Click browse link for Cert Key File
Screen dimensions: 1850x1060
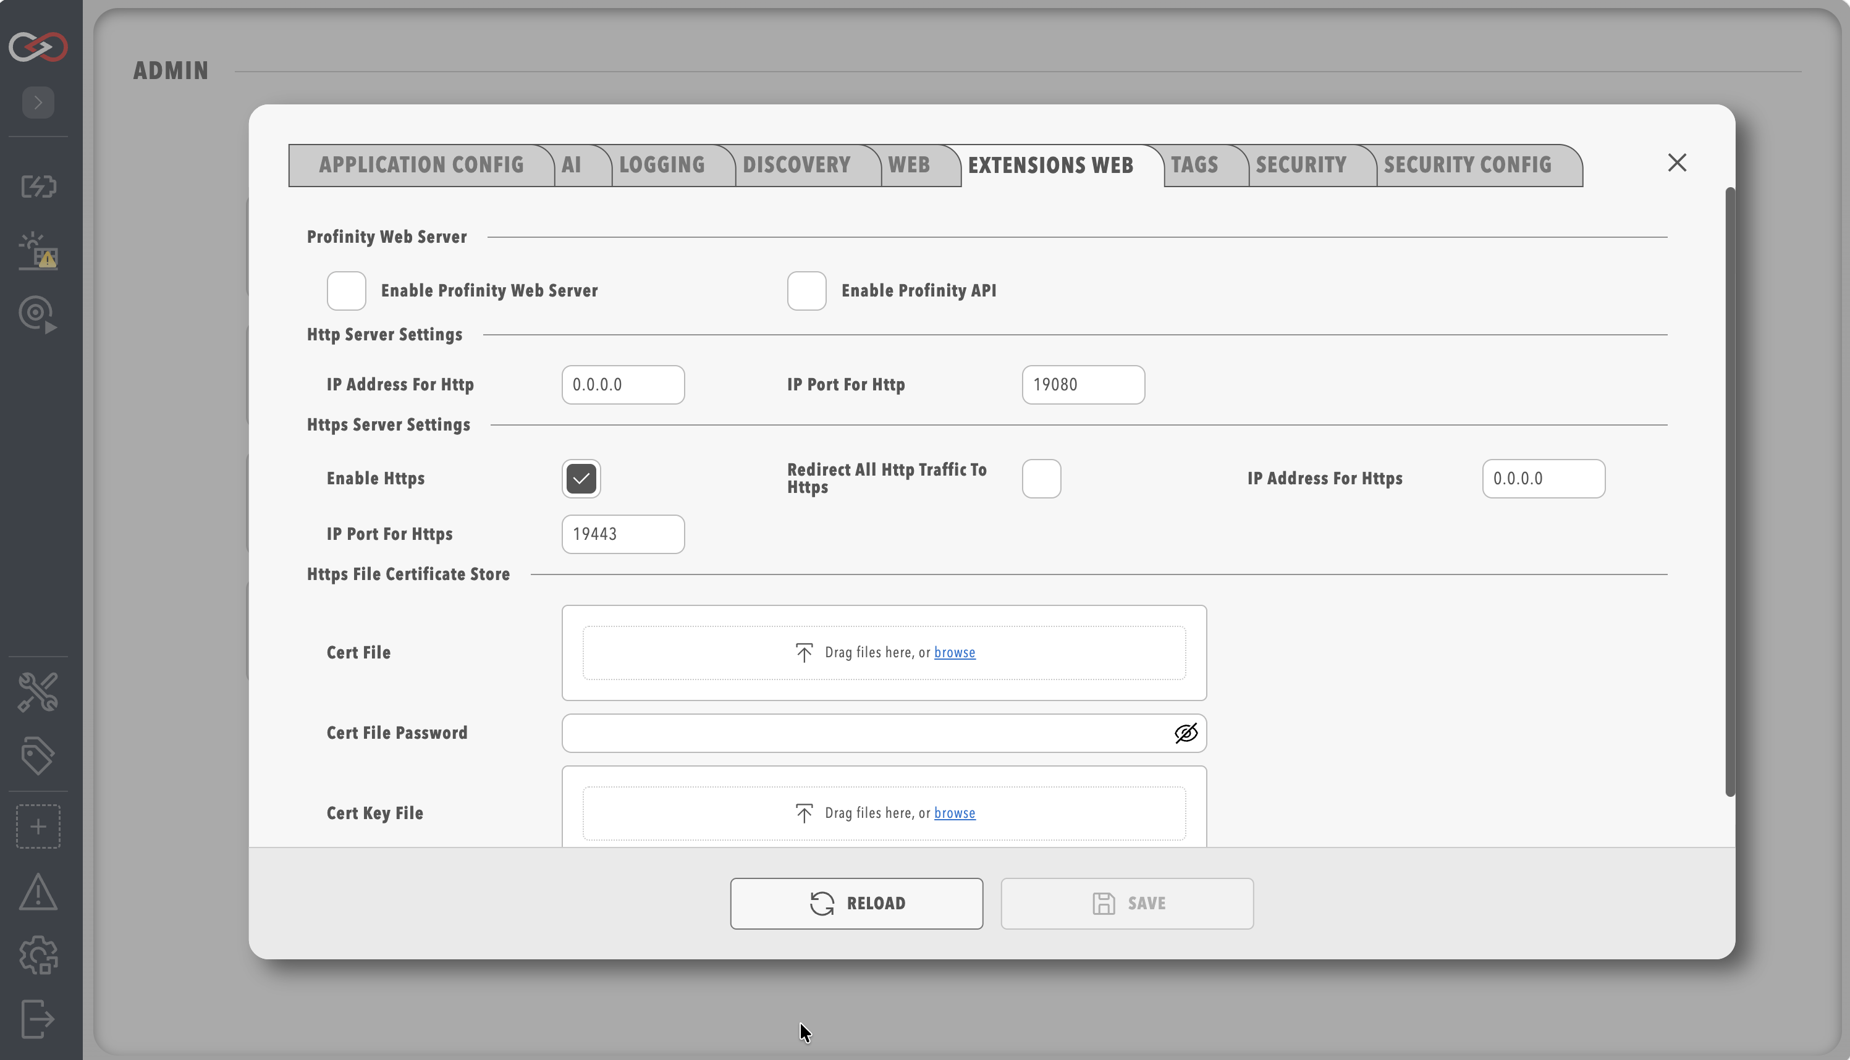coord(954,813)
